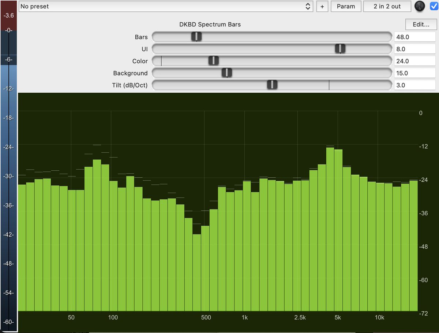Screen dimensions: 439x333
Task: Click the 50 frequency label
Action: [71, 317]
